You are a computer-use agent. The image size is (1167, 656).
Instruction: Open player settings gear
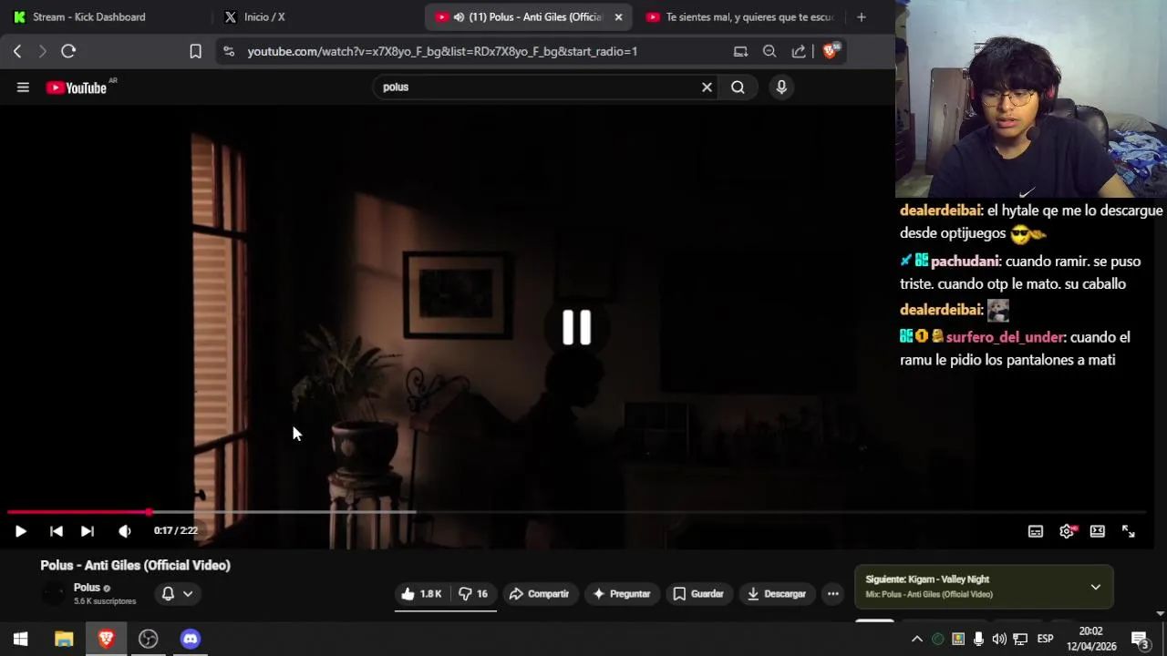pos(1067,531)
